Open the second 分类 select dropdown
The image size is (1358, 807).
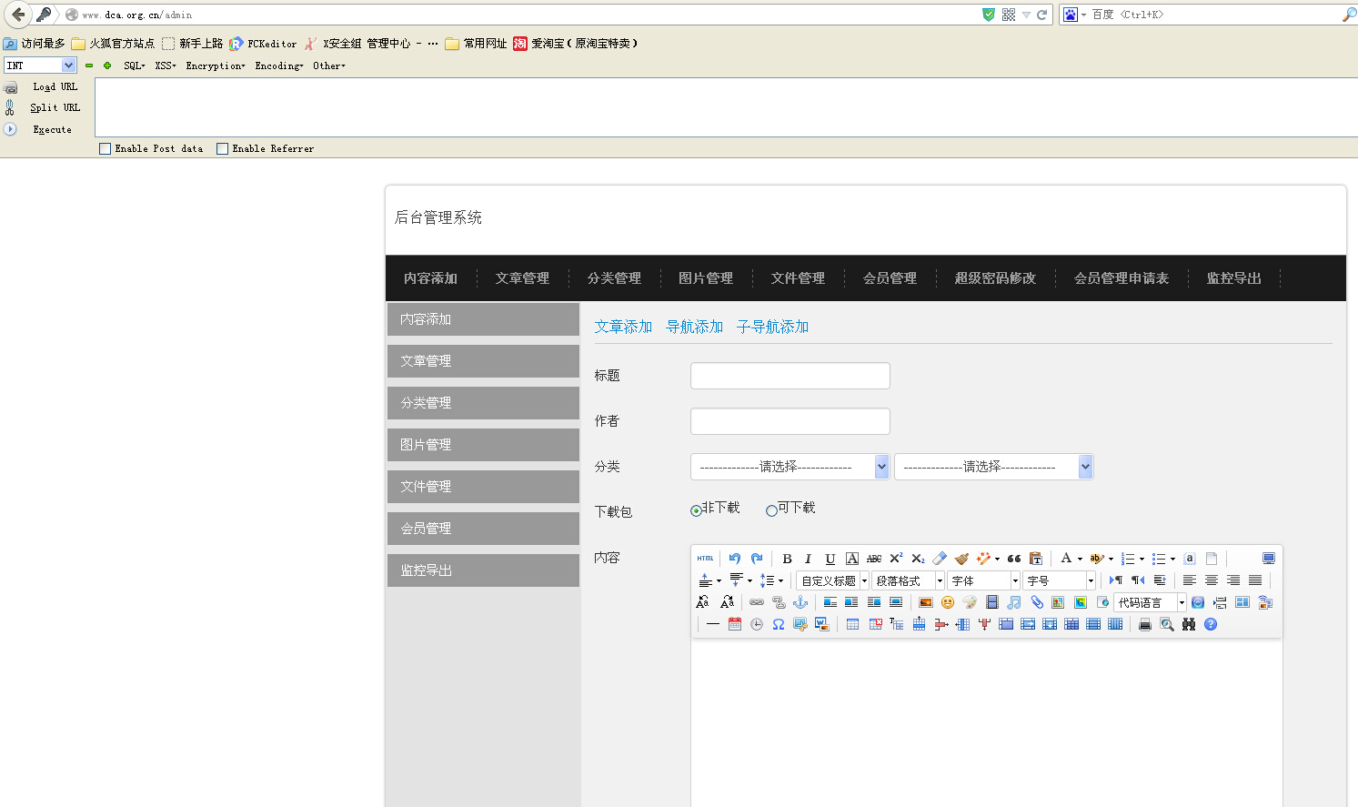coord(993,467)
